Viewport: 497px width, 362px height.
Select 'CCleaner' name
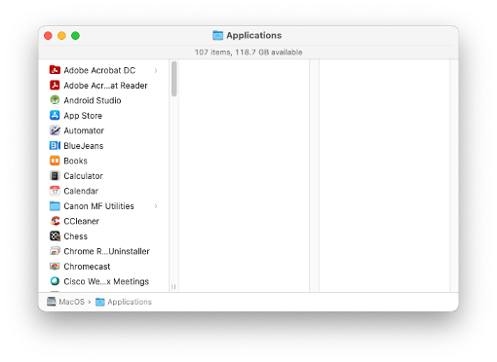click(81, 221)
